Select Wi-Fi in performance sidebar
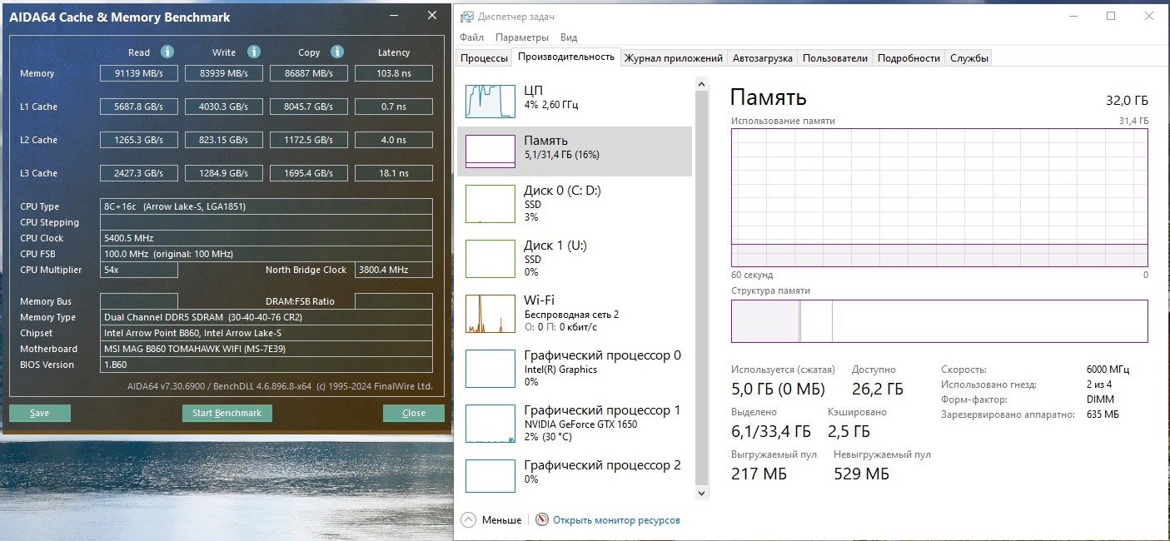Screen dimensions: 1170x541 click(x=575, y=313)
